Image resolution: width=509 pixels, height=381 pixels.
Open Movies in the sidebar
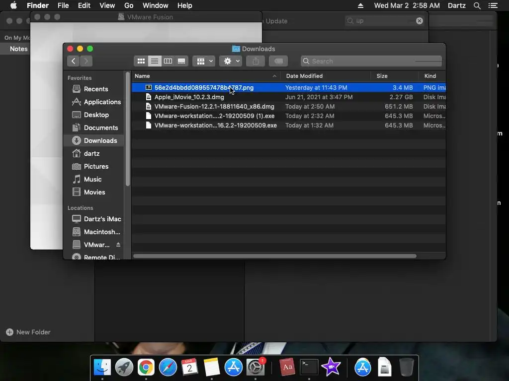coord(94,192)
